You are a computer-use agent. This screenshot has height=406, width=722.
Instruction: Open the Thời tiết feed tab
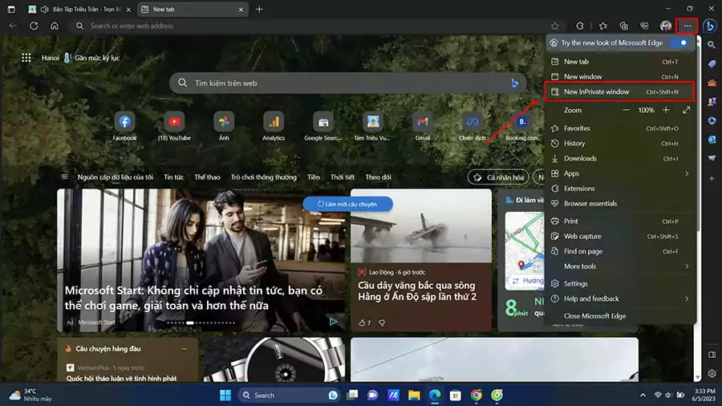coord(343,177)
